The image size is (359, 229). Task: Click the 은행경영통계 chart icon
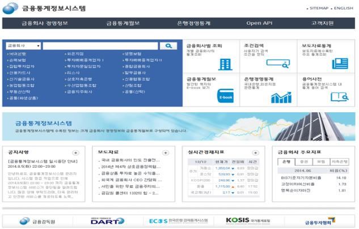pos(280,97)
